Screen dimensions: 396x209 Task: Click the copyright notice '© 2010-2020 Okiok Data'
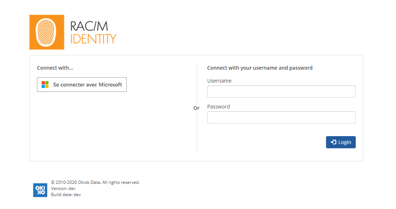95,182
